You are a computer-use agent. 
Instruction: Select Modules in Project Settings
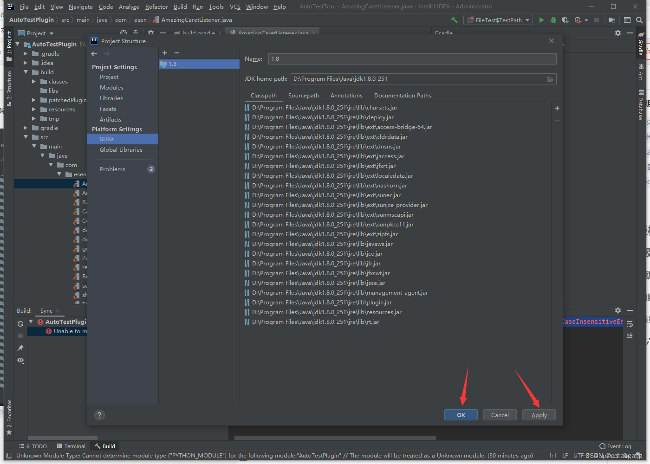tap(111, 88)
